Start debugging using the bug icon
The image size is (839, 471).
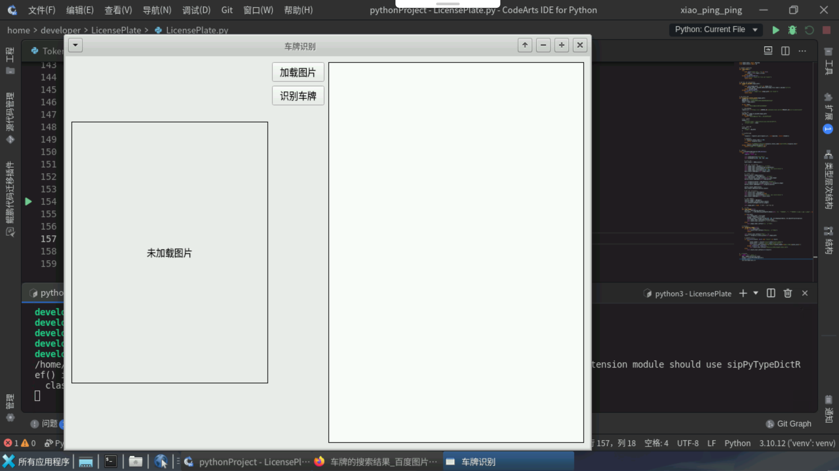click(x=793, y=30)
